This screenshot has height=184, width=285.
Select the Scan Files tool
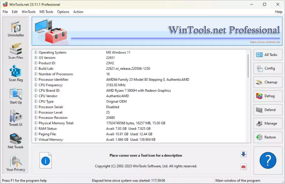[16, 51]
